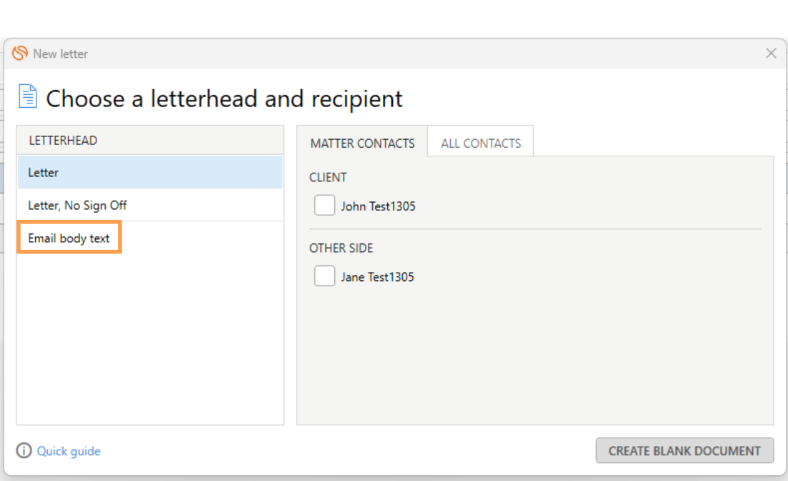788x481 pixels.
Task: Click the New letter window title text
Action: pyautogui.click(x=60, y=54)
